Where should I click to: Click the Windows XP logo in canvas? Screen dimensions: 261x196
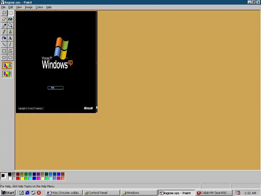57,53
